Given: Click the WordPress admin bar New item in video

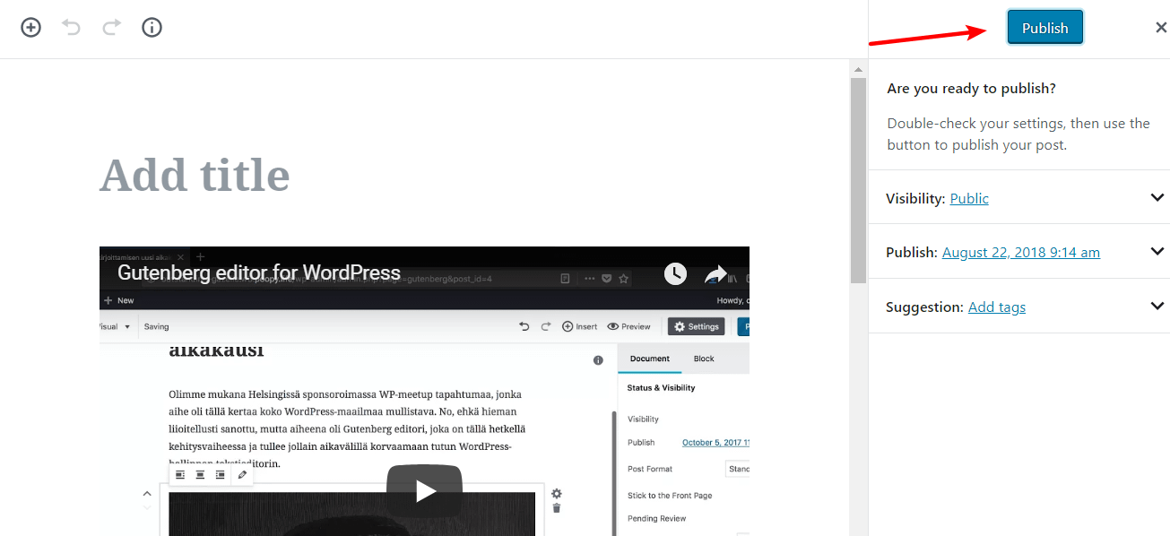Looking at the screenshot, I should click(x=119, y=300).
